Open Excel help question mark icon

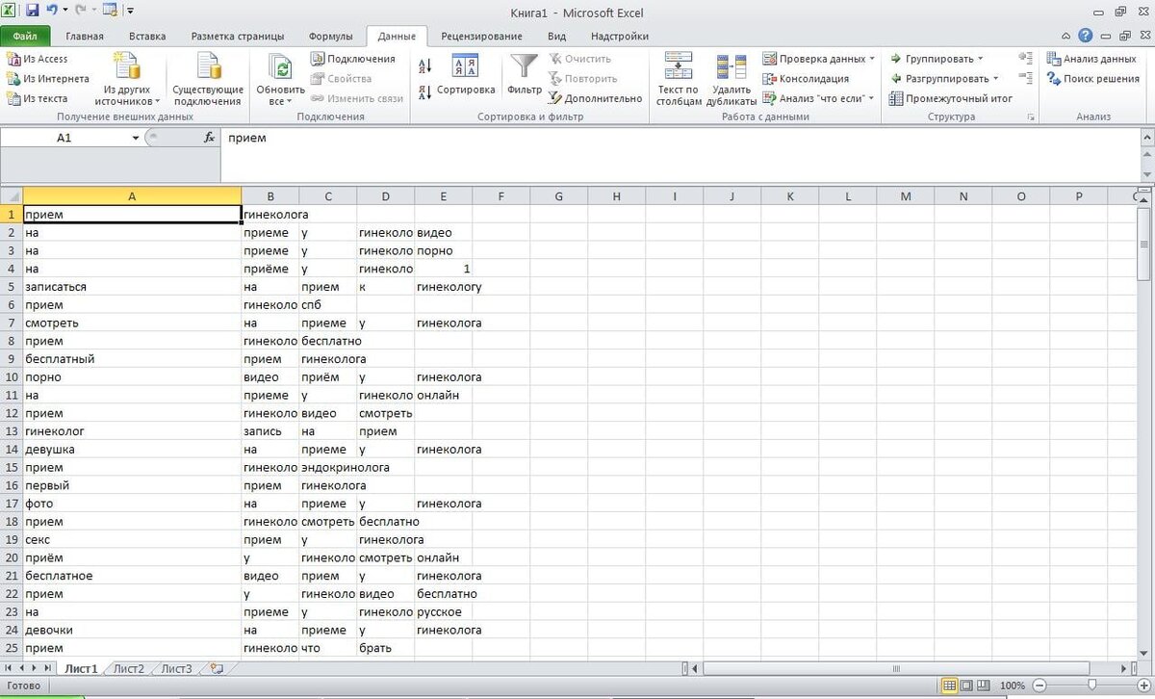point(1086,36)
